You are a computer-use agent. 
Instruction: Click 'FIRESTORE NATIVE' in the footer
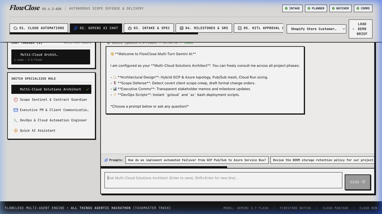[x=295, y=208]
